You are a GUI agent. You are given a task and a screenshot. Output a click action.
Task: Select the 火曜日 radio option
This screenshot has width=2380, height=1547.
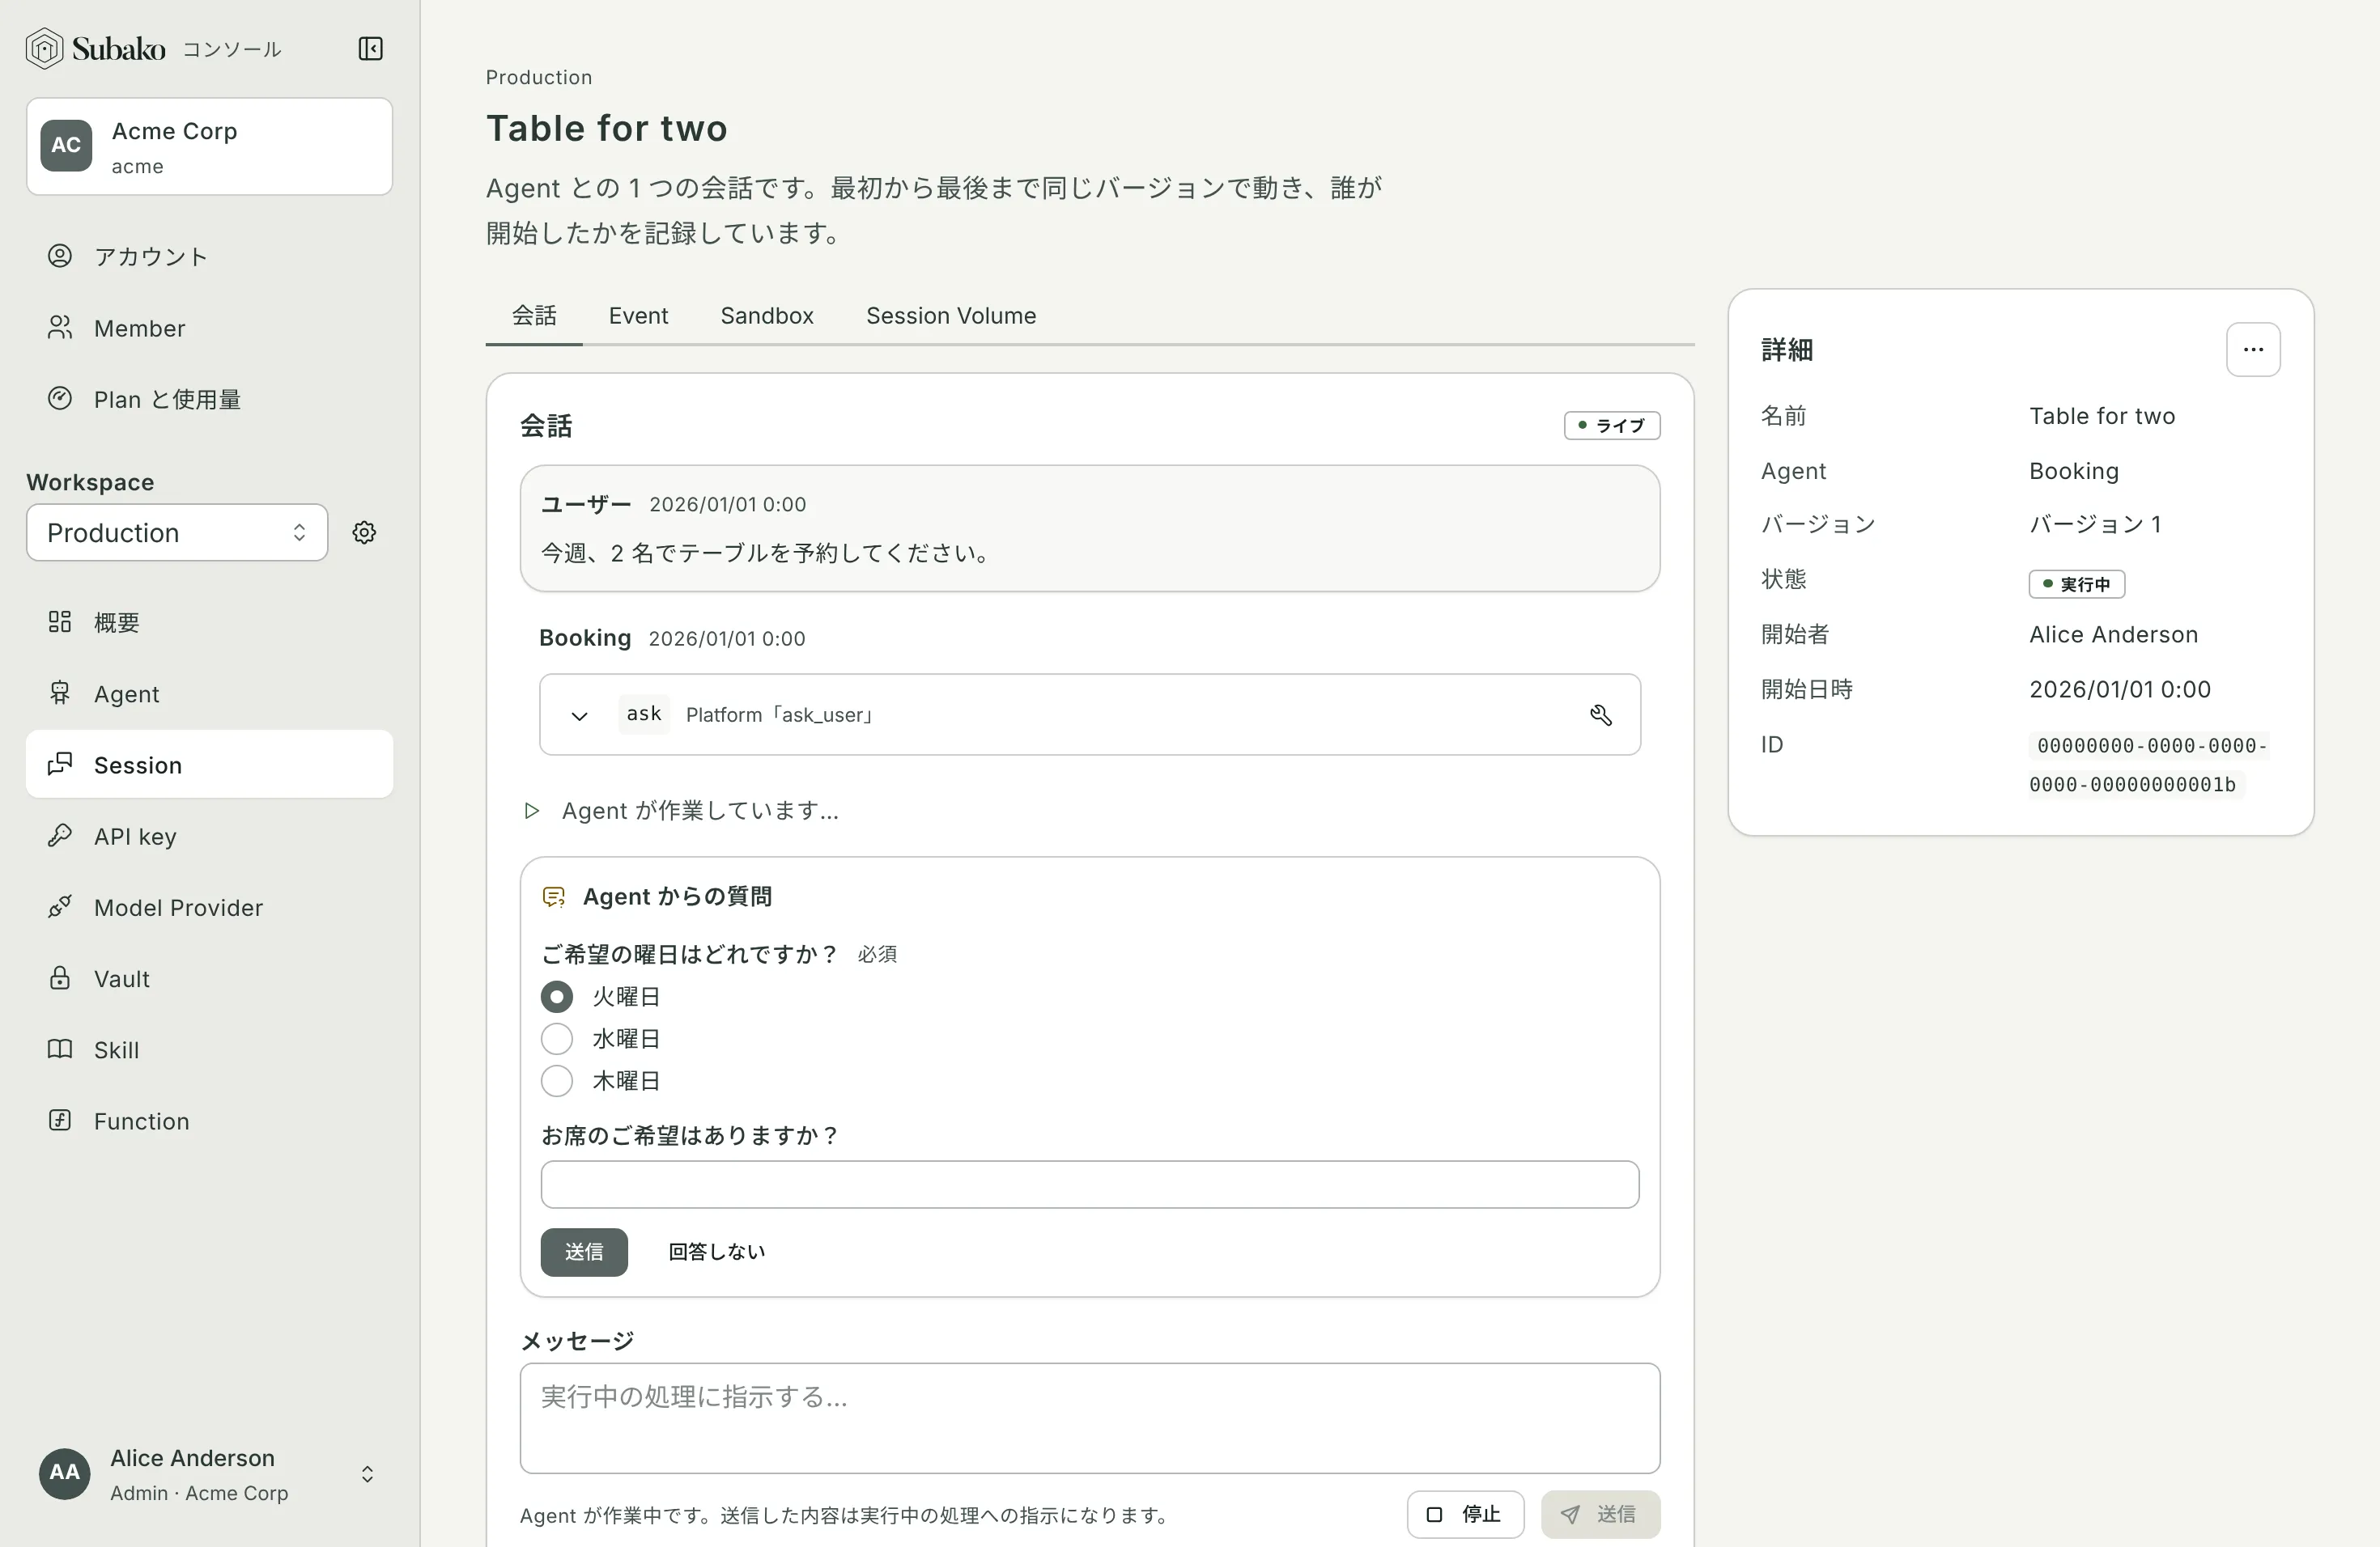pos(557,996)
